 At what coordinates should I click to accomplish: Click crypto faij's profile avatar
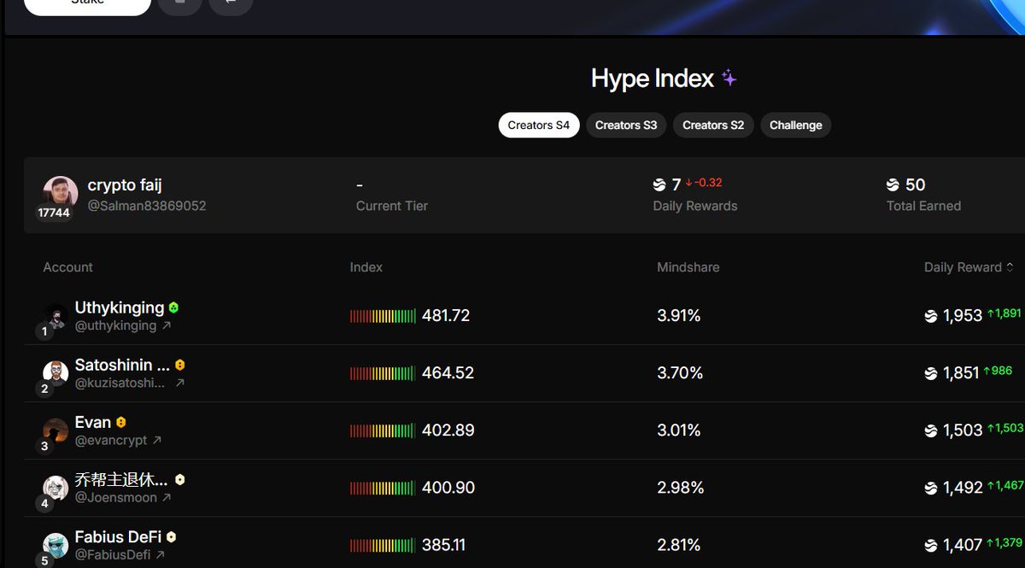tap(61, 192)
